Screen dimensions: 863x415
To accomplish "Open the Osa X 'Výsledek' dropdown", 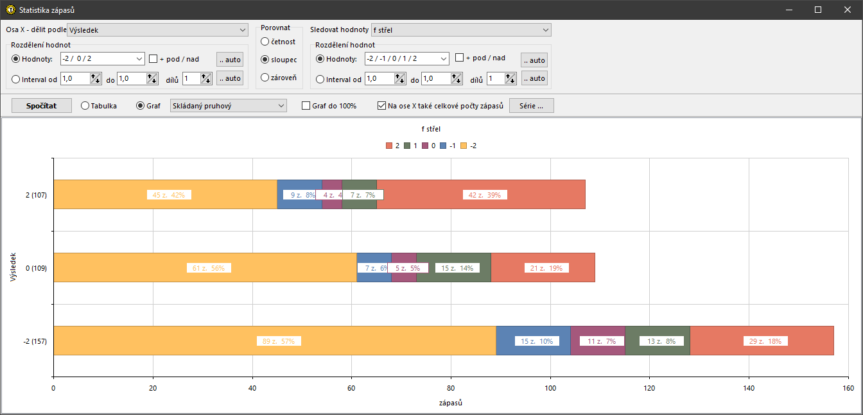I will pos(157,30).
